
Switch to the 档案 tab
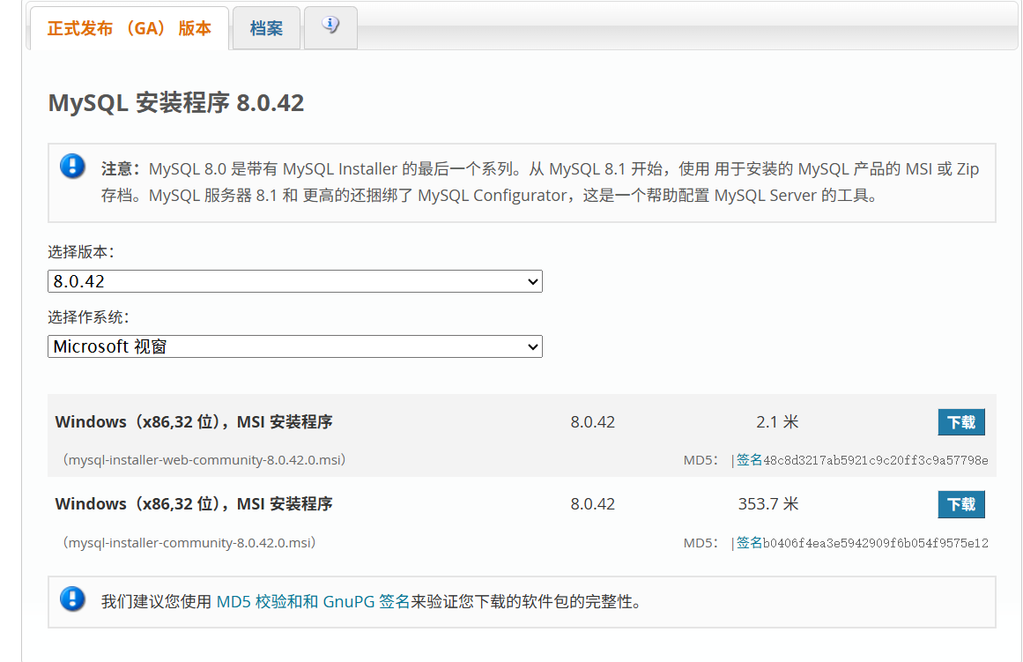[x=266, y=28]
